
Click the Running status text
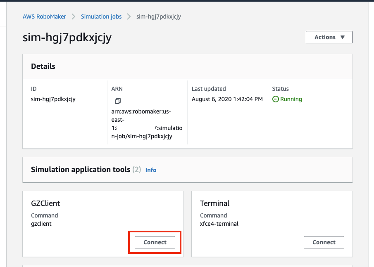(291, 99)
